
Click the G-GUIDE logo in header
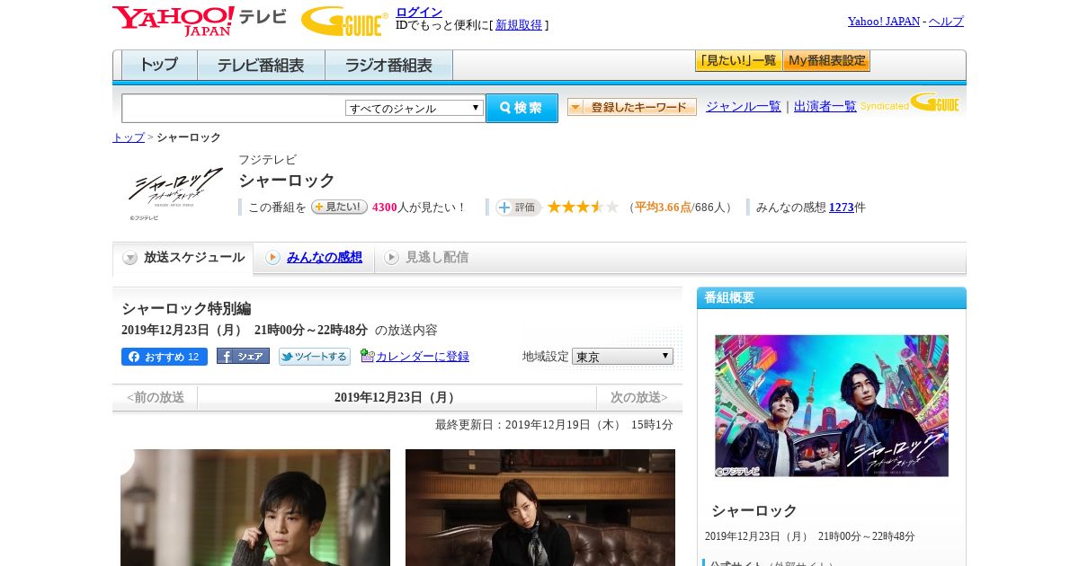[x=344, y=21]
